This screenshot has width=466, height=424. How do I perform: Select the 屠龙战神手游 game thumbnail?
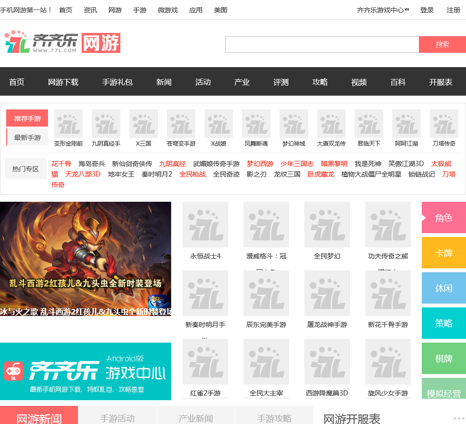(x=327, y=293)
